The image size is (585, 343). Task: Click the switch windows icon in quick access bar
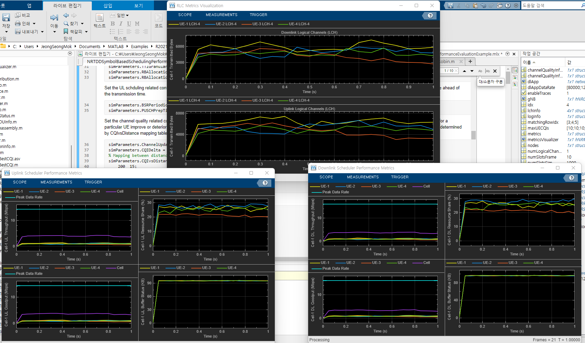pyautogui.click(x=500, y=5)
